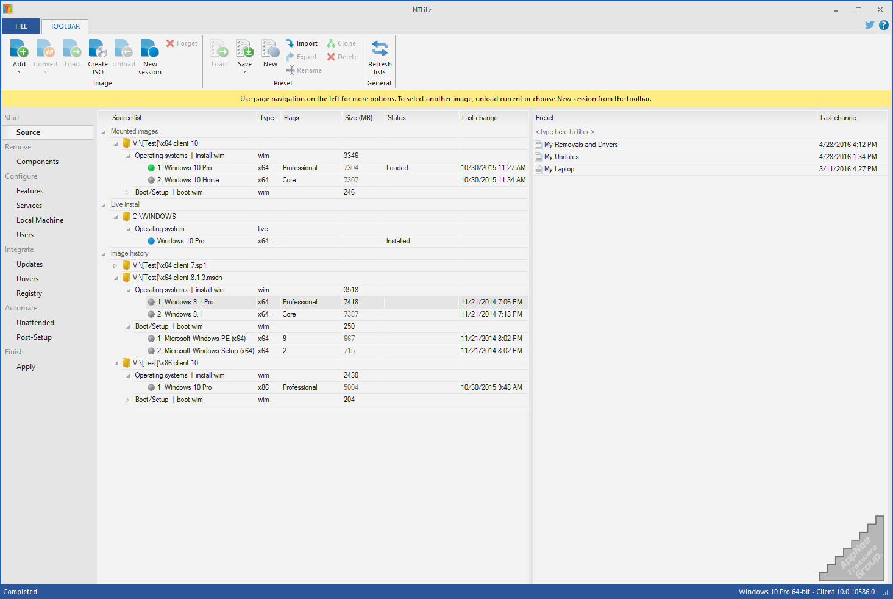Image resolution: width=893 pixels, height=599 pixels.
Task: Click green loaded dot of Windows 10 Pro x64
Action: pos(151,168)
